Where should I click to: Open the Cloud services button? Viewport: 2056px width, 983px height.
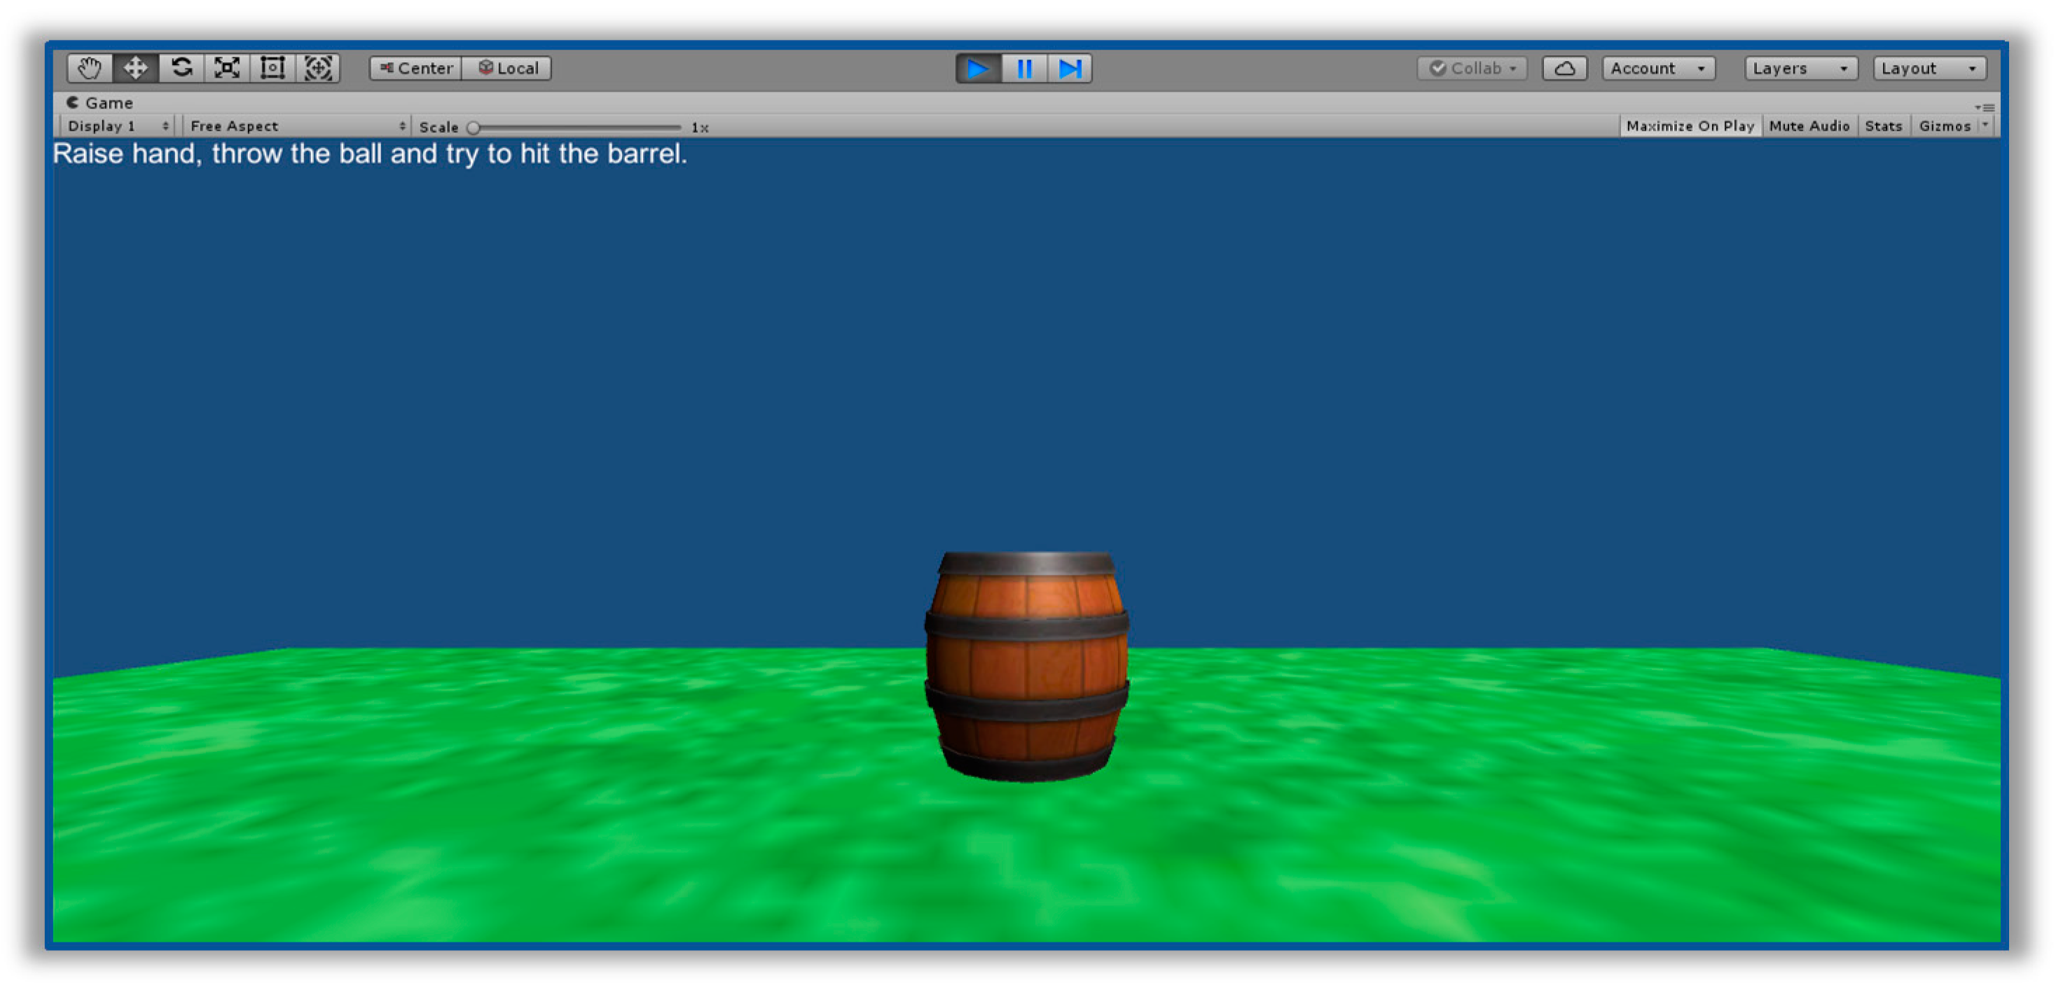1564,69
